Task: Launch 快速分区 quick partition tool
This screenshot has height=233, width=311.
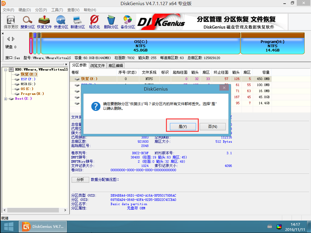Action: point(61,22)
